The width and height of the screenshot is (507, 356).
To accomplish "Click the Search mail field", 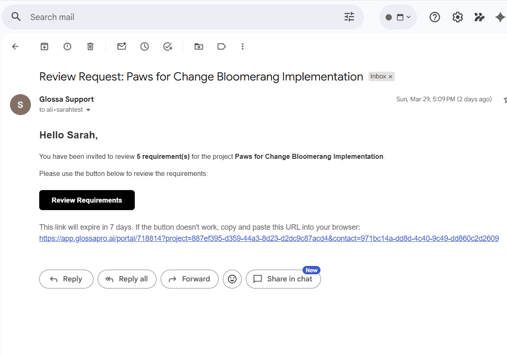I will click(x=125, y=17).
